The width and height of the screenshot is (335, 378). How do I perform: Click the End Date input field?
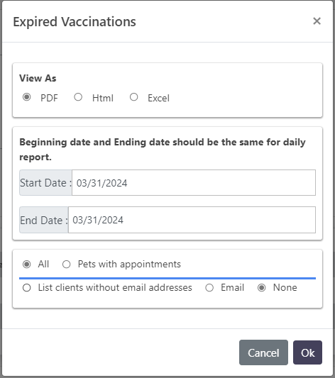[192, 220]
